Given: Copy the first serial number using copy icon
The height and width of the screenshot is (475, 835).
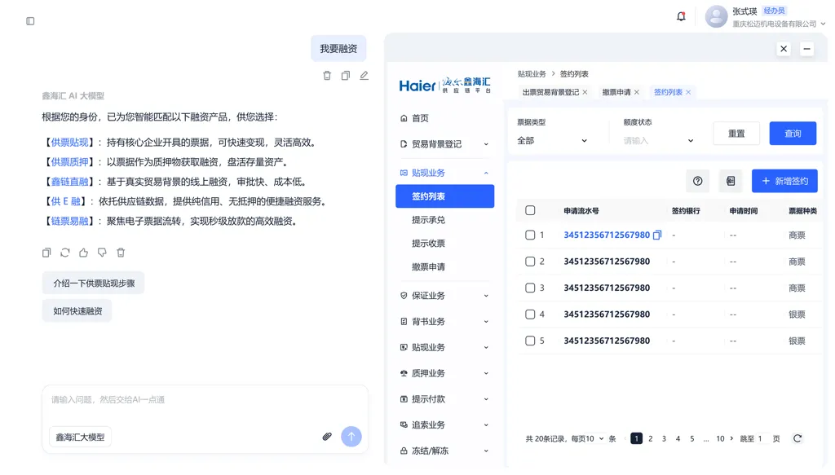Looking at the screenshot, I should click(x=657, y=235).
